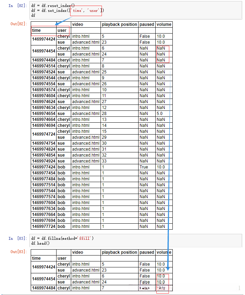Click time index 1469974544 in Out[82]
245x295 pixels.
pyautogui.click(x=44, y=78)
